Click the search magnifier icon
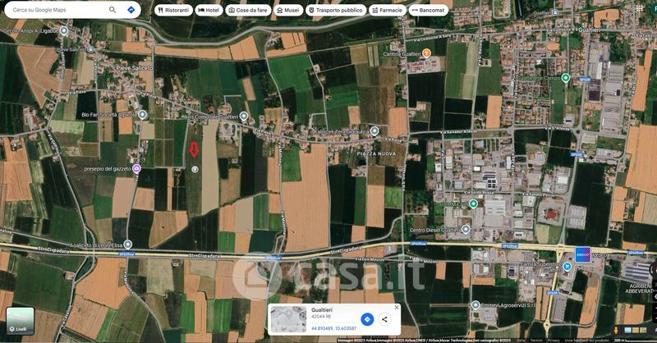The width and height of the screenshot is (657, 343). [113, 10]
